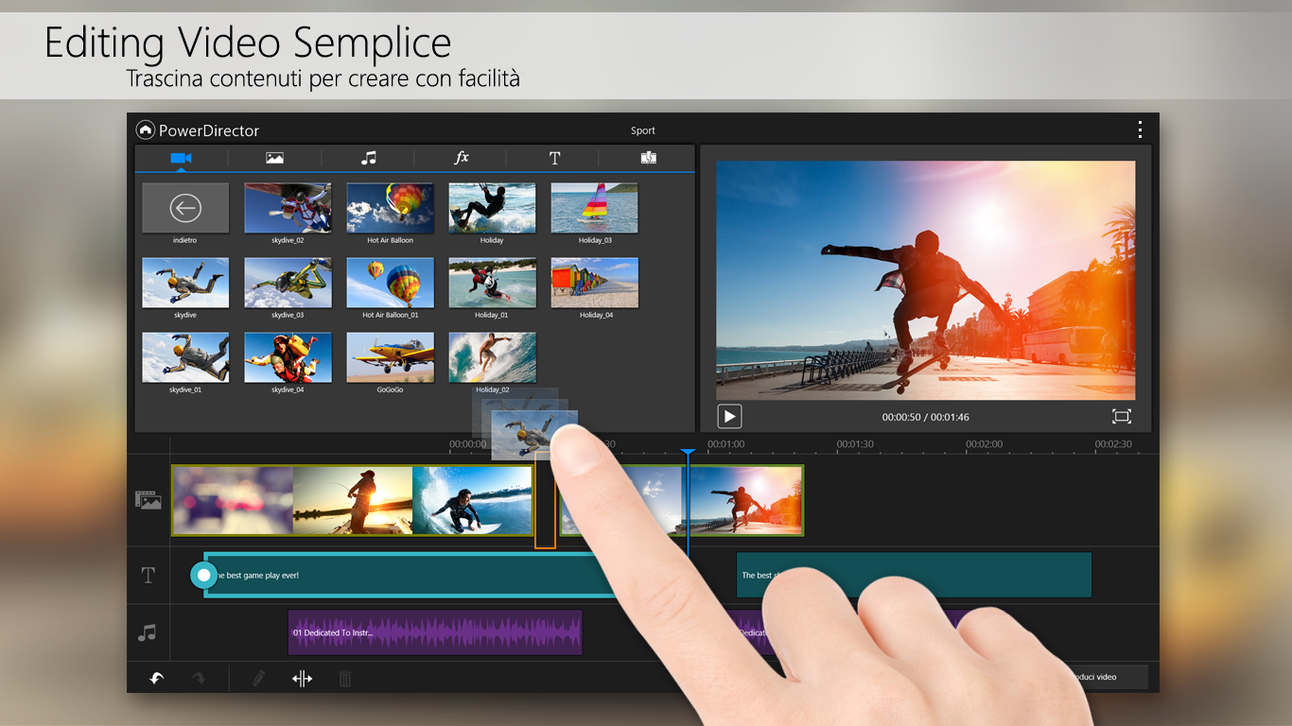The width and height of the screenshot is (1292, 726).
Task: Redo the last action
Action: (199, 678)
